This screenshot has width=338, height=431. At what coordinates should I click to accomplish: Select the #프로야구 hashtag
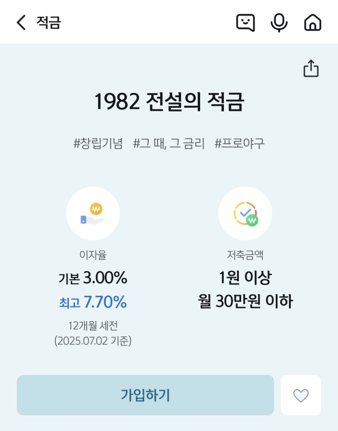239,144
